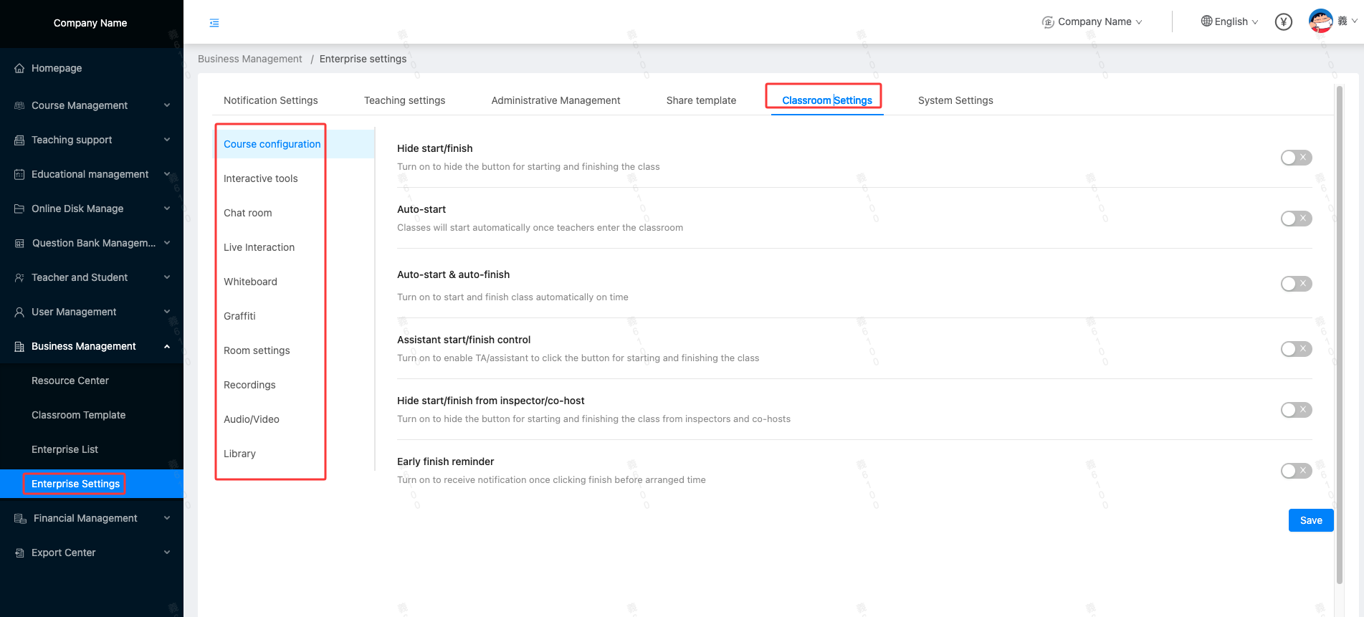The image size is (1364, 617).
Task: Turn on the Auto-start switch
Action: 1296,219
